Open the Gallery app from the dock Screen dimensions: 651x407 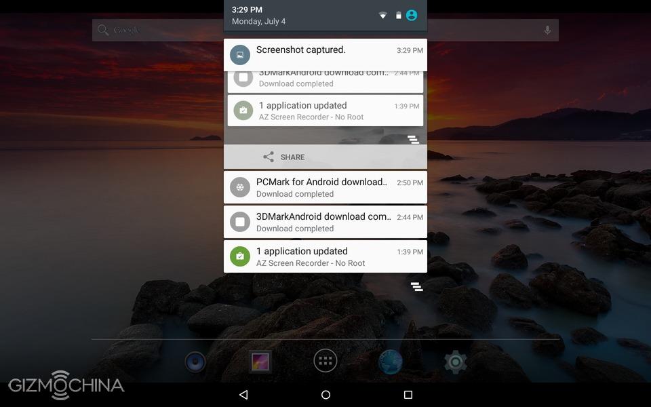click(x=260, y=362)
